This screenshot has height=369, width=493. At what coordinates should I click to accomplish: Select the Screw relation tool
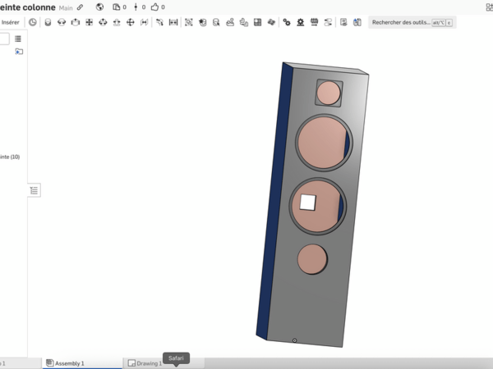point(314,22)
